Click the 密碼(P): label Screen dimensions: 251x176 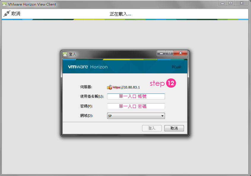tap(86, 106)
